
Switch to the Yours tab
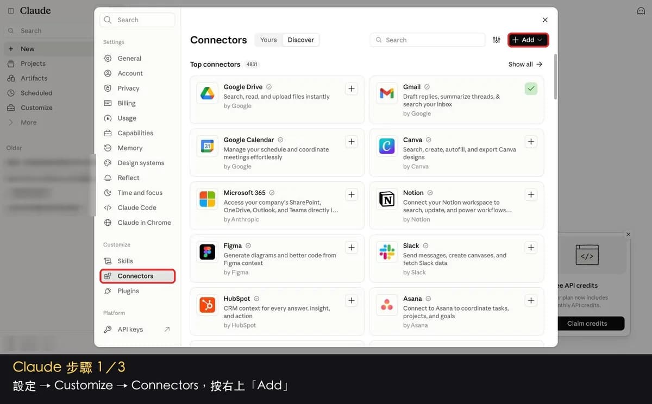(x=268, y=40)
